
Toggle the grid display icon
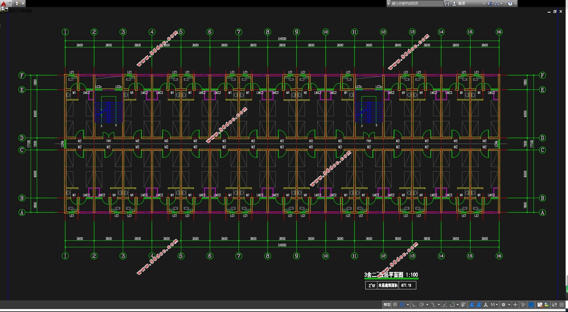point(395,305)
